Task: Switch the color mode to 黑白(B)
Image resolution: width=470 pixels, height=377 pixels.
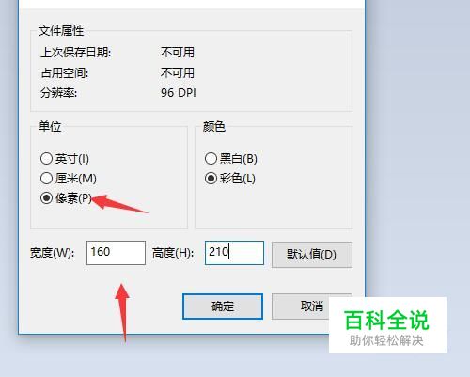Action: (x=231, y=159)
